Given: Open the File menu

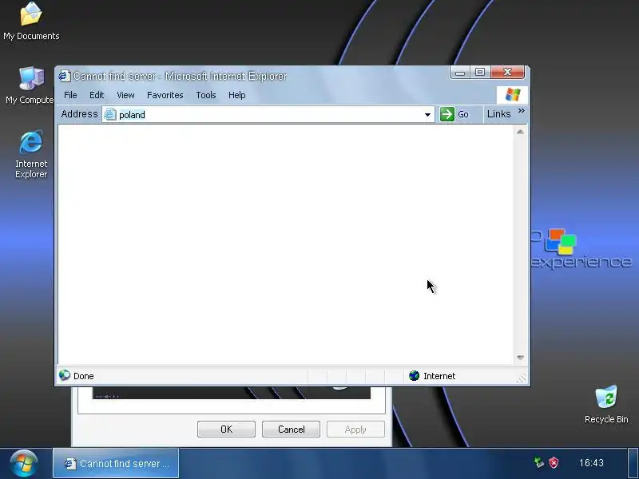Looking at the screenshot, I should tap(70, 95).
